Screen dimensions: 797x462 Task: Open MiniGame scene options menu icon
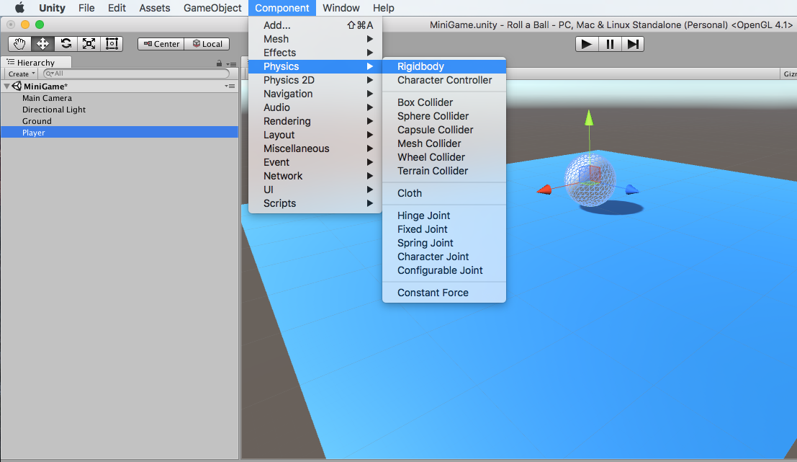pos(230,86)
